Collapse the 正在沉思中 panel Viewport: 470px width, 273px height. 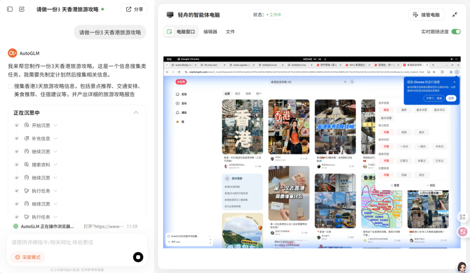point(136,112)
